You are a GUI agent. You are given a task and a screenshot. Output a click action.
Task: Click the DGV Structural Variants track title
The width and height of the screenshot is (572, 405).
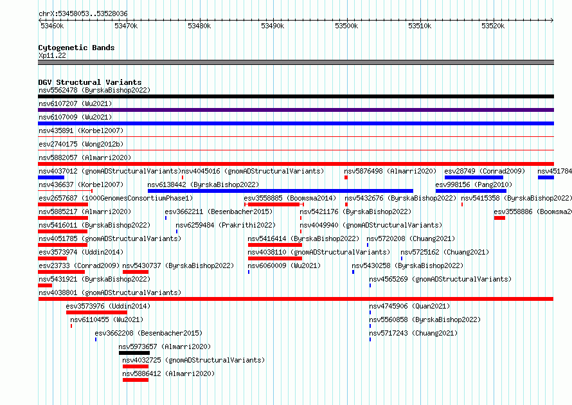coord(90,82)
